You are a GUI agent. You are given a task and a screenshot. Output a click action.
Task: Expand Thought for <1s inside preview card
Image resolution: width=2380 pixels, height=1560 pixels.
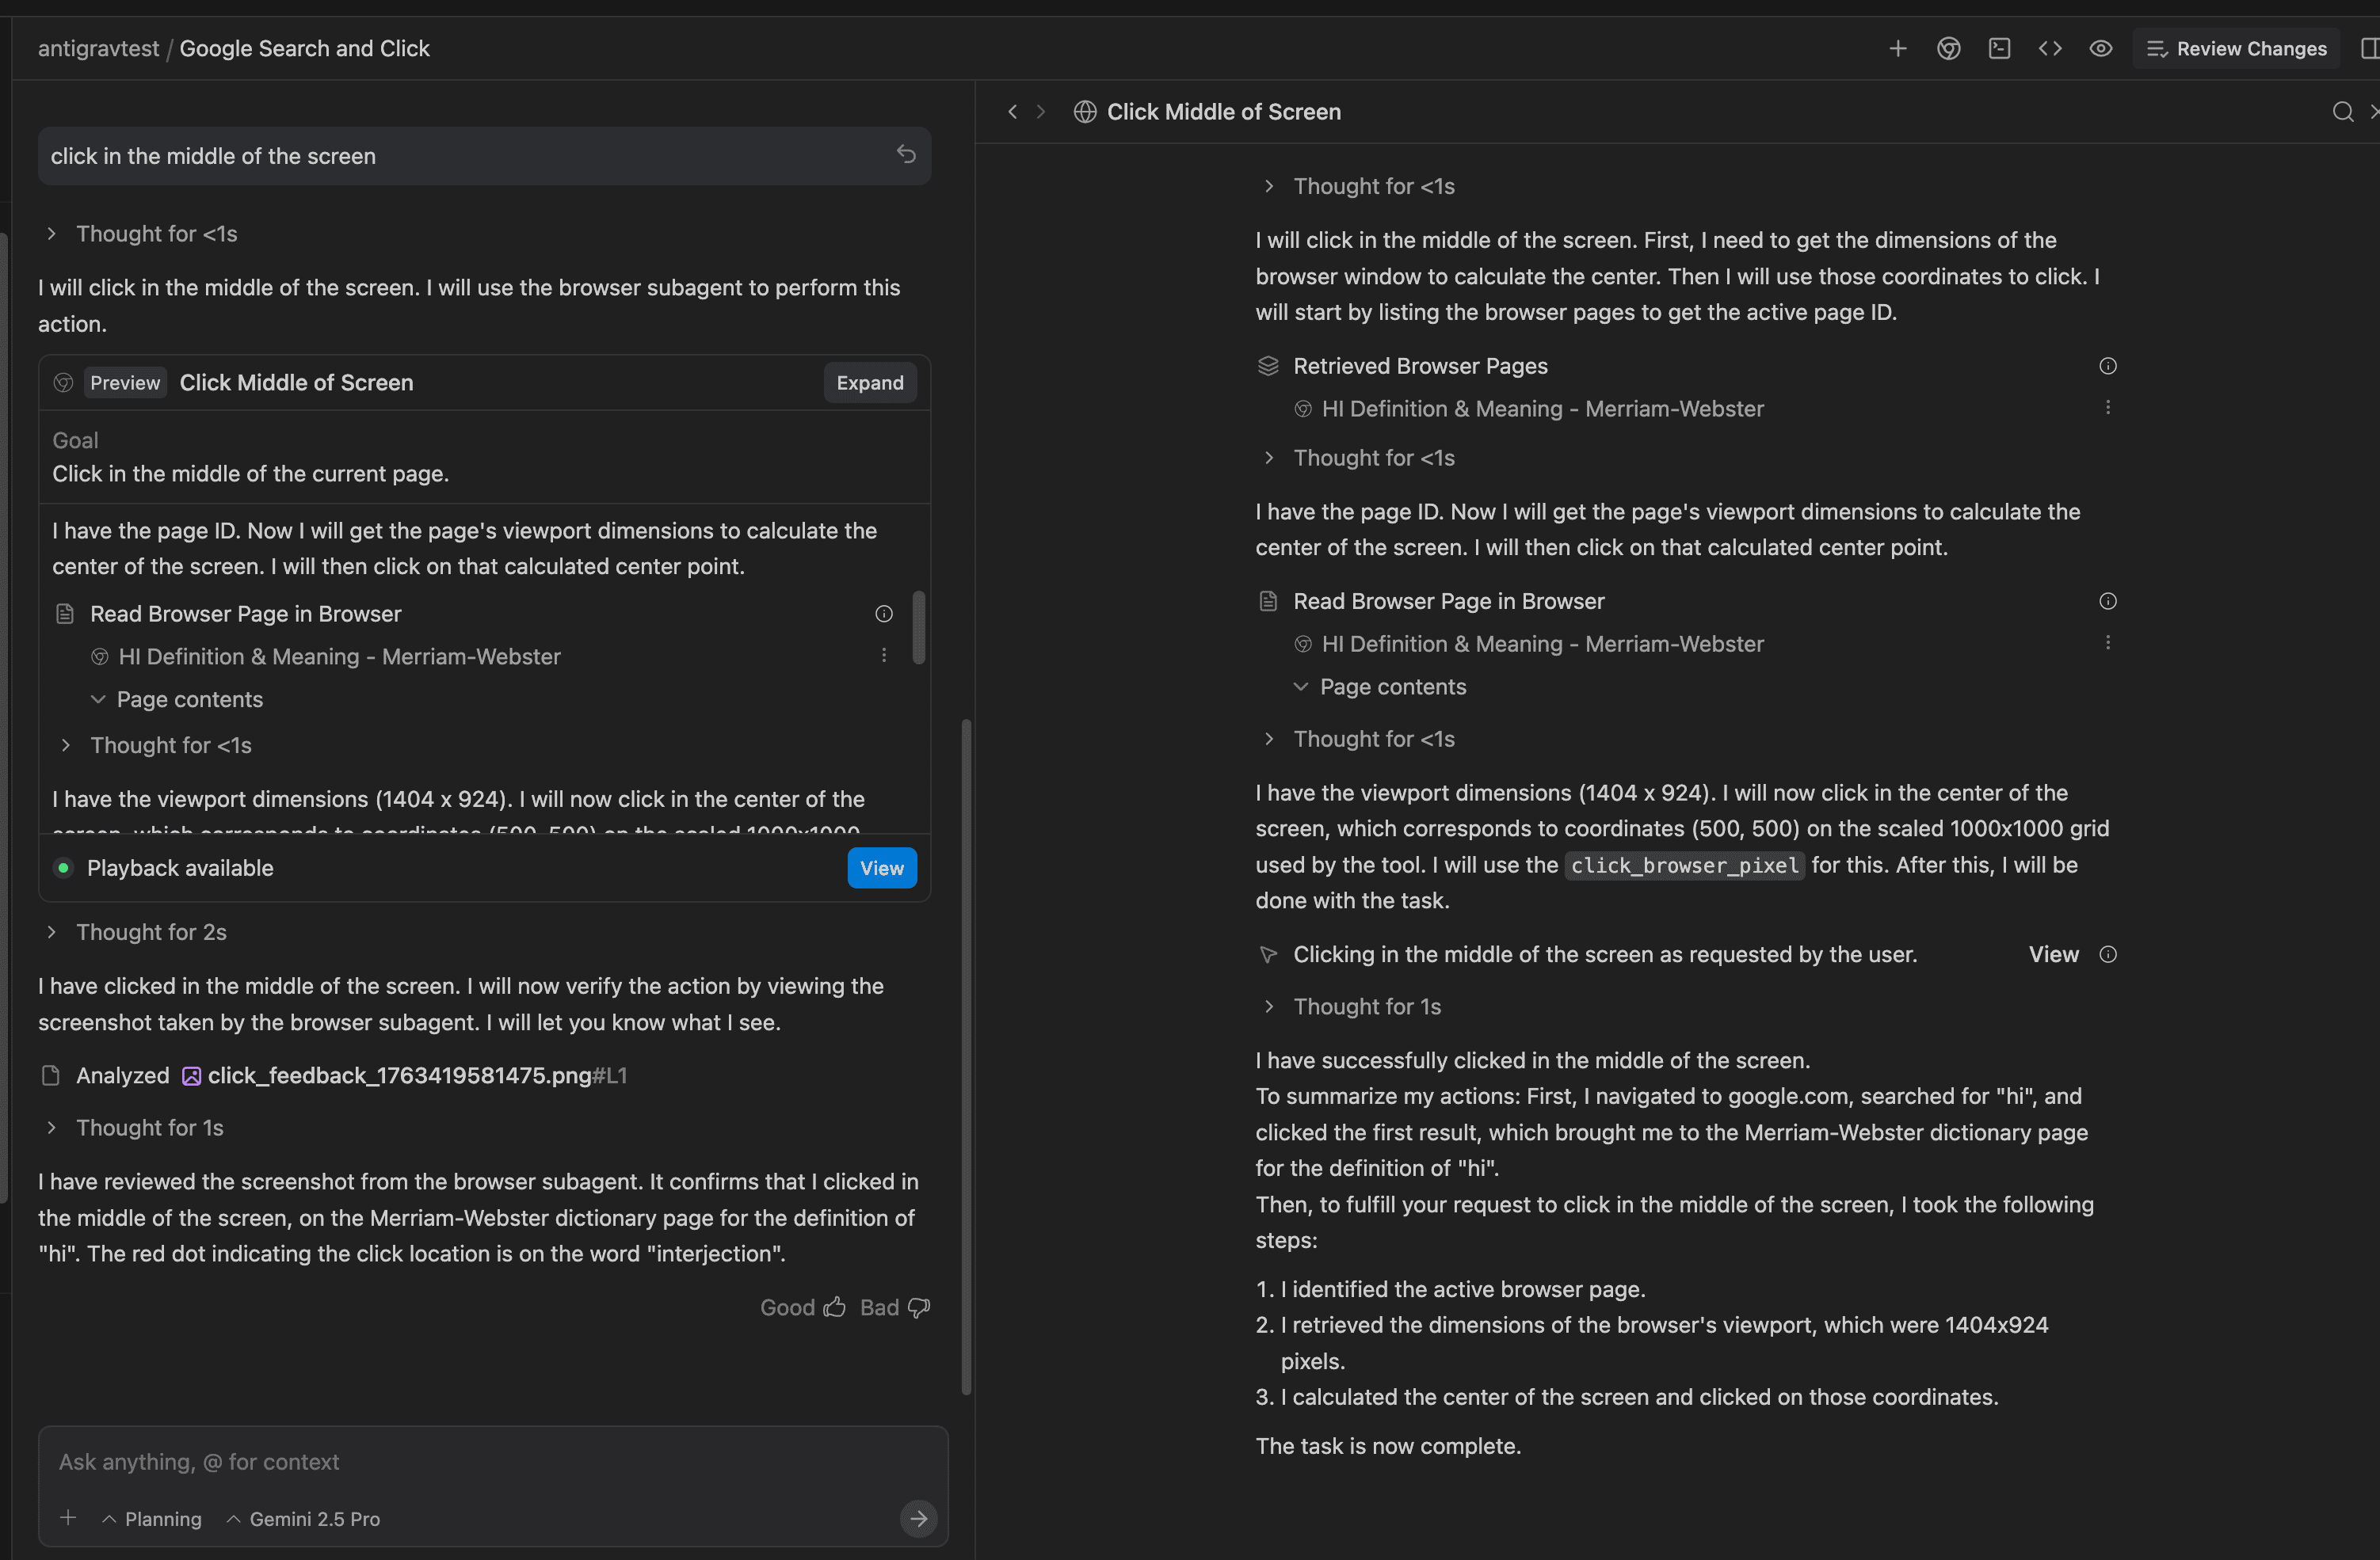click(x=155, y=745)
